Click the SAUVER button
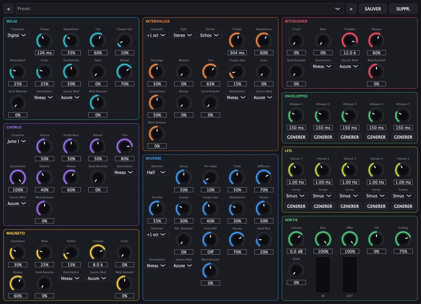The height and width of the screenshot is (304, 421). 373,9
